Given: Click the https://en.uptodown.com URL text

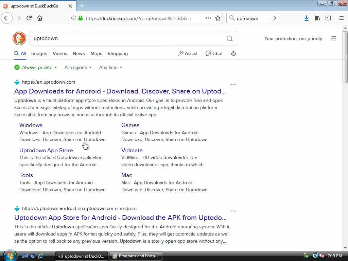Looking at the screenshot, I should pyautogui.click(x=48, y=82).
